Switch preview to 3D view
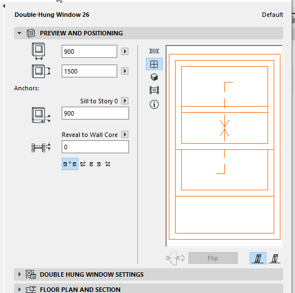 [x=154, y=77]
